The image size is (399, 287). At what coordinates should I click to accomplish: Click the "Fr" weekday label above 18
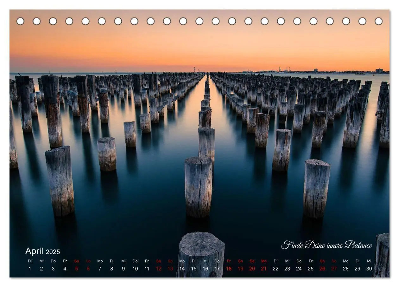coord(229,261)
